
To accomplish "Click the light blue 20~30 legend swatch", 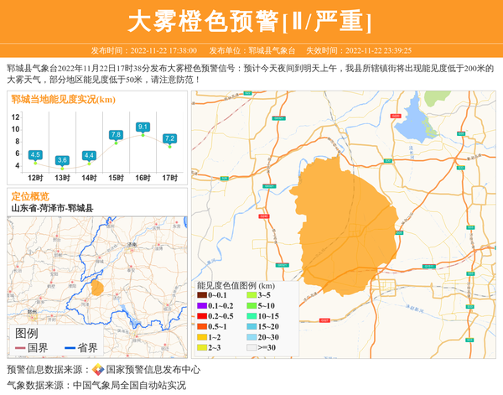I will pos(251,337).
